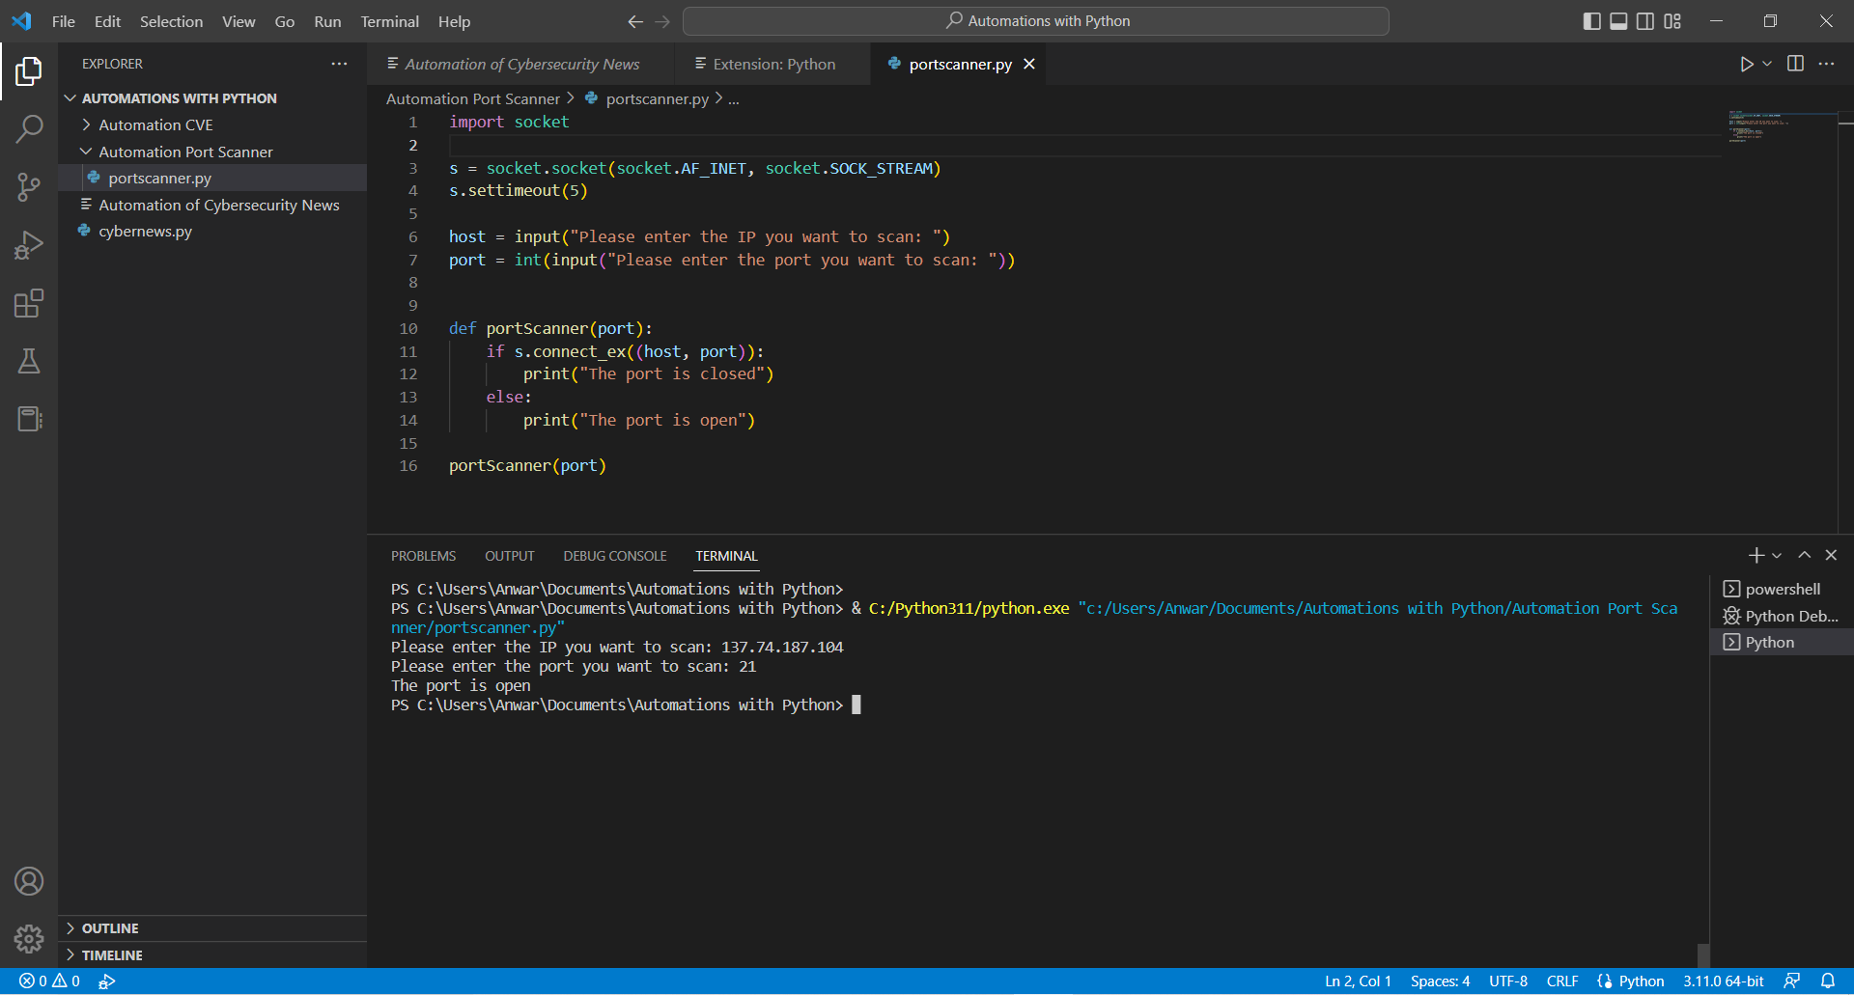Toggle the bottom panel visibility
1854x995 pixels.
point(1618,21)
